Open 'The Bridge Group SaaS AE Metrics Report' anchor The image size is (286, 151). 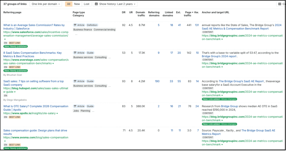[x=239, y=132]
